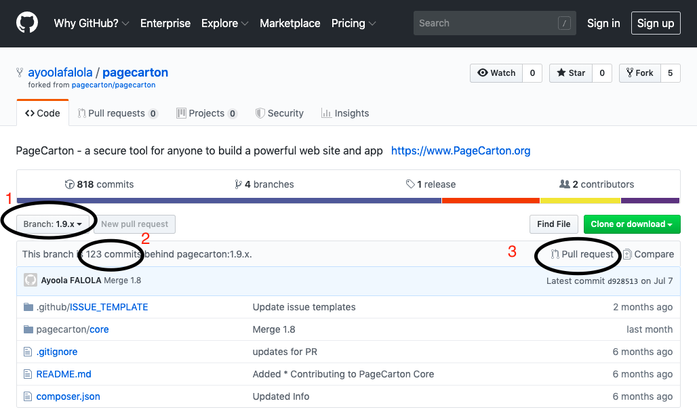Click the commits history clock icon
Screen dimensions: 697x414
pyautogui.click(x=69, y=184)
